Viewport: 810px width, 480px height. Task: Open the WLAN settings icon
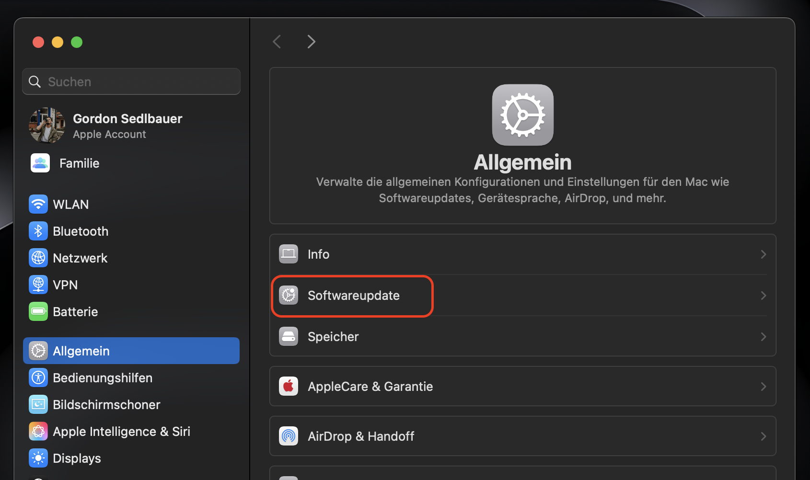point(38,204)
